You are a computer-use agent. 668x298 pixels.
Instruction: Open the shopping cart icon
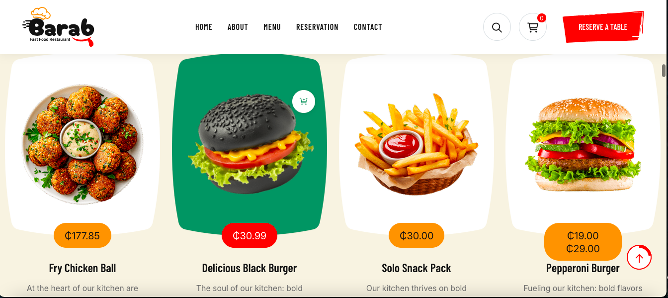tap(533, 27)
